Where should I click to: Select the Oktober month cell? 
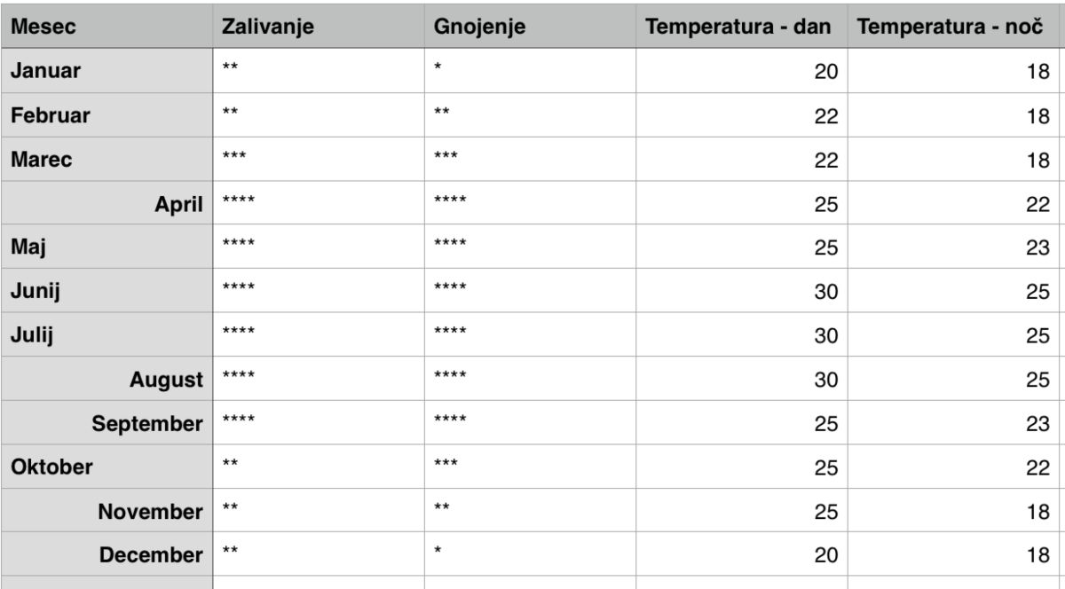pyautogui.click(x=51, y=467)
